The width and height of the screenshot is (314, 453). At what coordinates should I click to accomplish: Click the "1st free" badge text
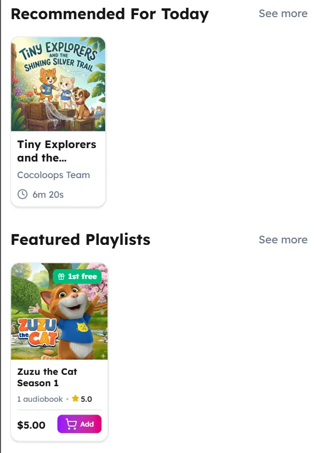(82, 276)
